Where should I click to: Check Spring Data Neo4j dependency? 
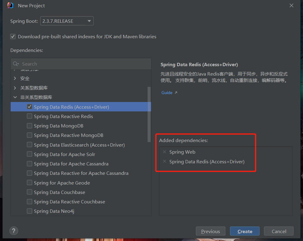click(29, 211)
